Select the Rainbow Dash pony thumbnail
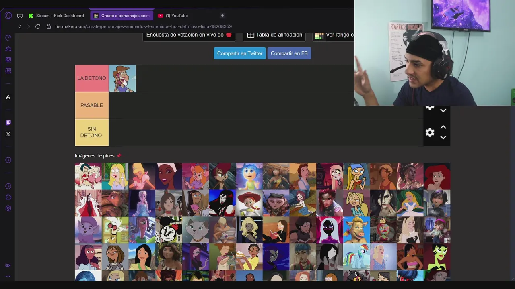The image size is (515, 289). (x=356, y=257)
